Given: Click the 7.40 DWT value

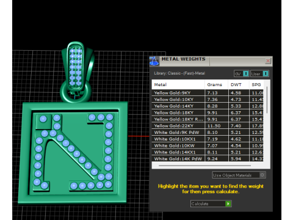Looking at the screenshot, I should (236, 126).
